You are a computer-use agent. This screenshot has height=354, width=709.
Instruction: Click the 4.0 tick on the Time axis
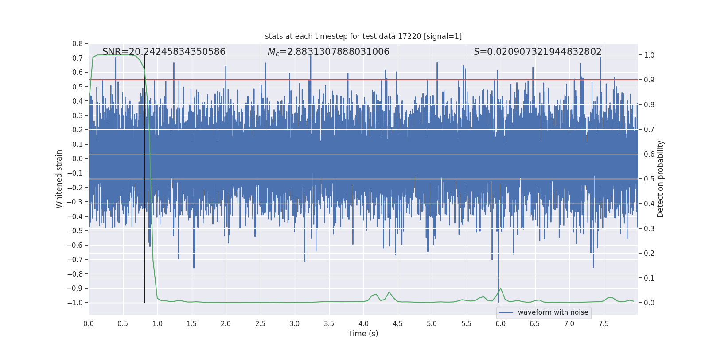[363, 323]
